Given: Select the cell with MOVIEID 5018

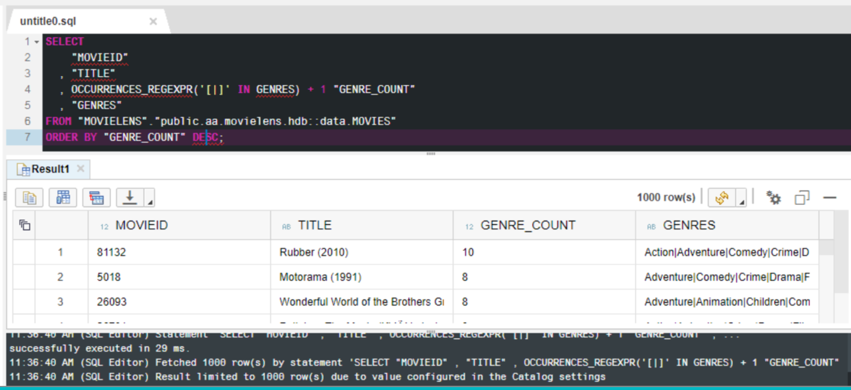Looking at the screenshot, I should click(179, 277).
